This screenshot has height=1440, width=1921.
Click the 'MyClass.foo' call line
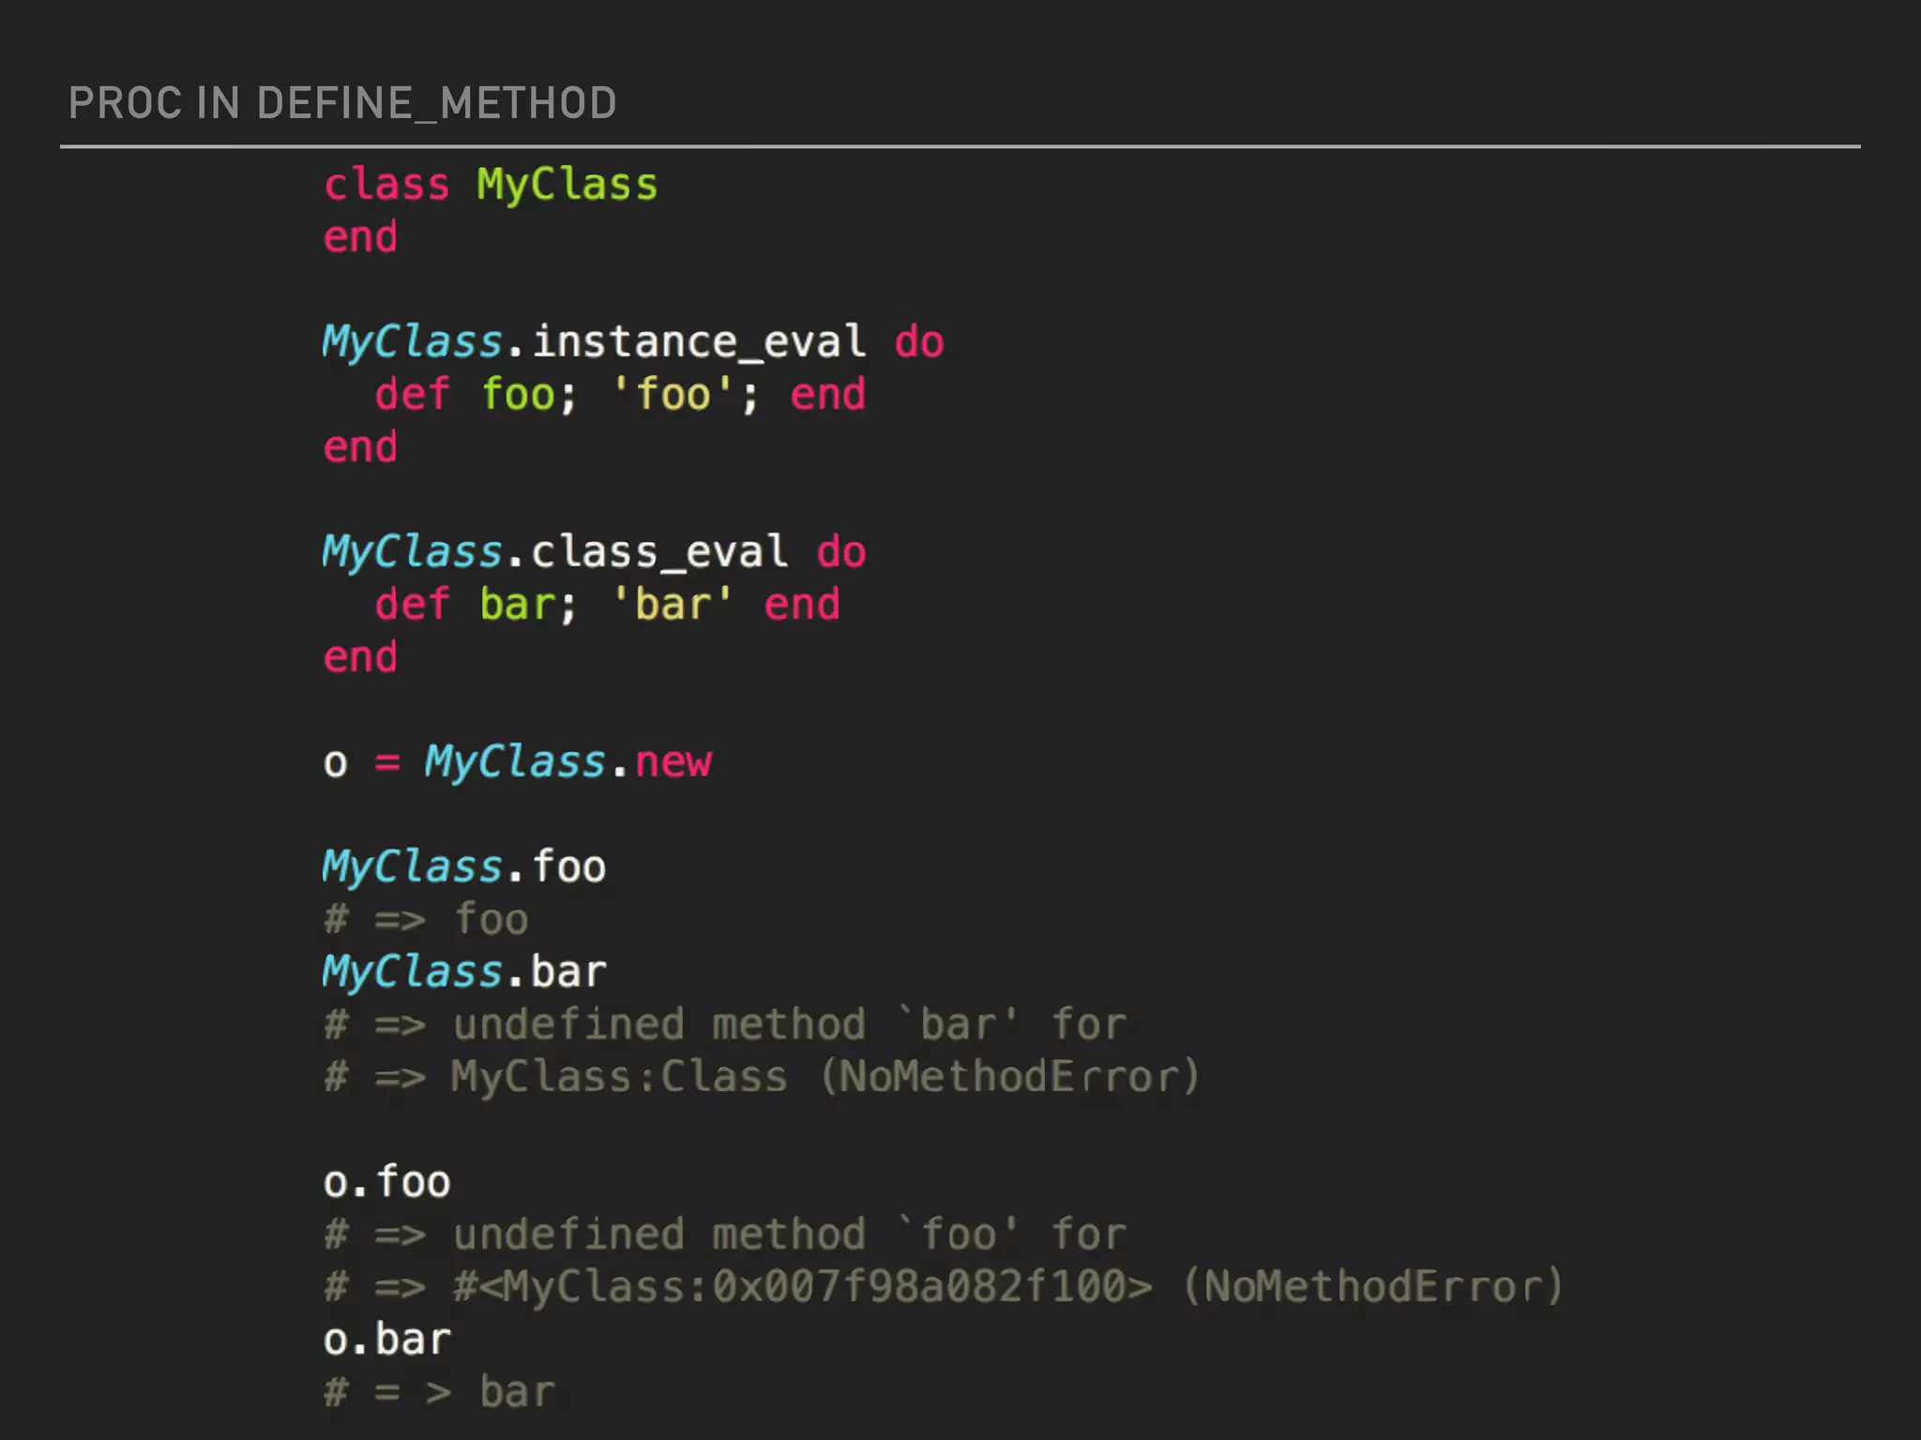click(x=464, y=867)
